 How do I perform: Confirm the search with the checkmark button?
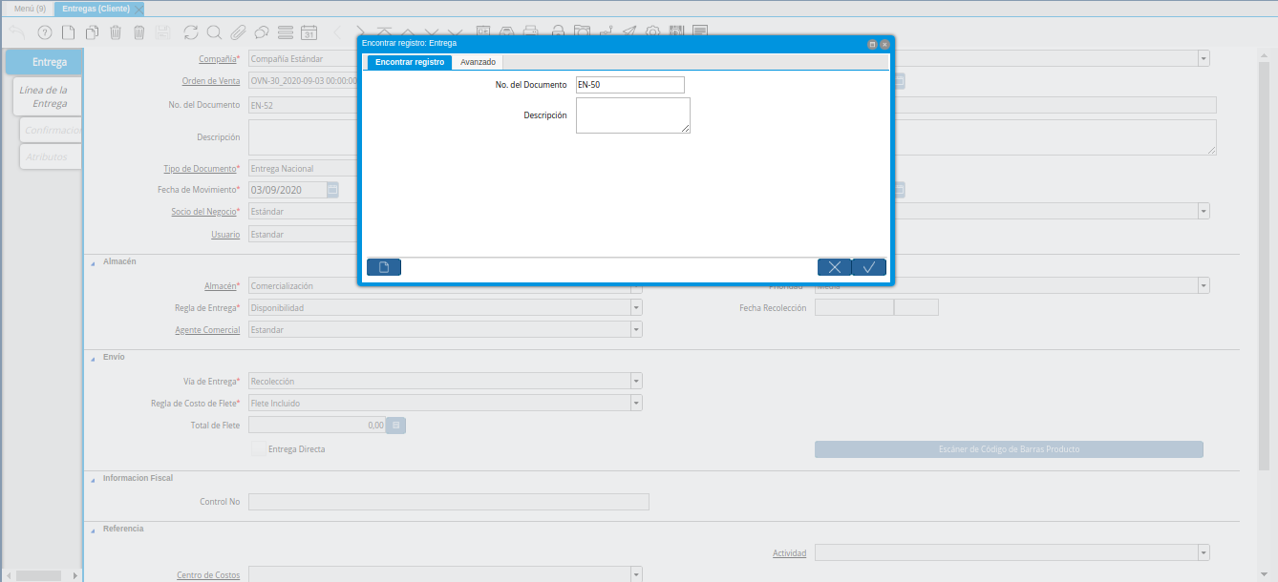click(x=869, y=267)
